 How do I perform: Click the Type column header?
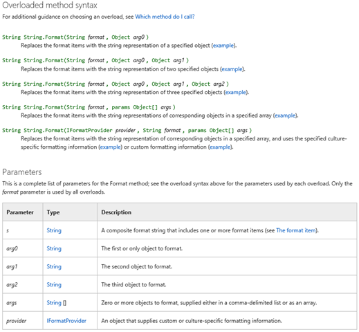pos(53,212)
